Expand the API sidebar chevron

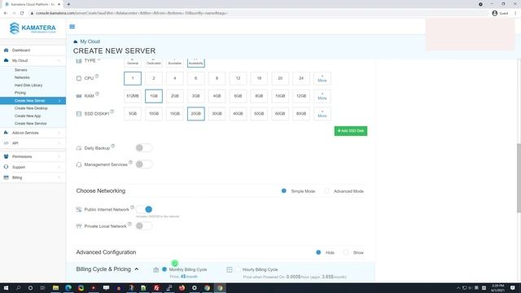coord(59,143)
